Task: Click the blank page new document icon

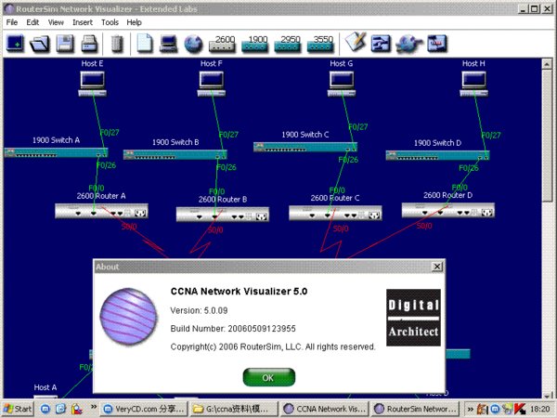Action: coord(144,43)
